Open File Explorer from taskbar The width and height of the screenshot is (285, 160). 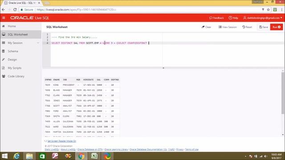coord(29,156)
